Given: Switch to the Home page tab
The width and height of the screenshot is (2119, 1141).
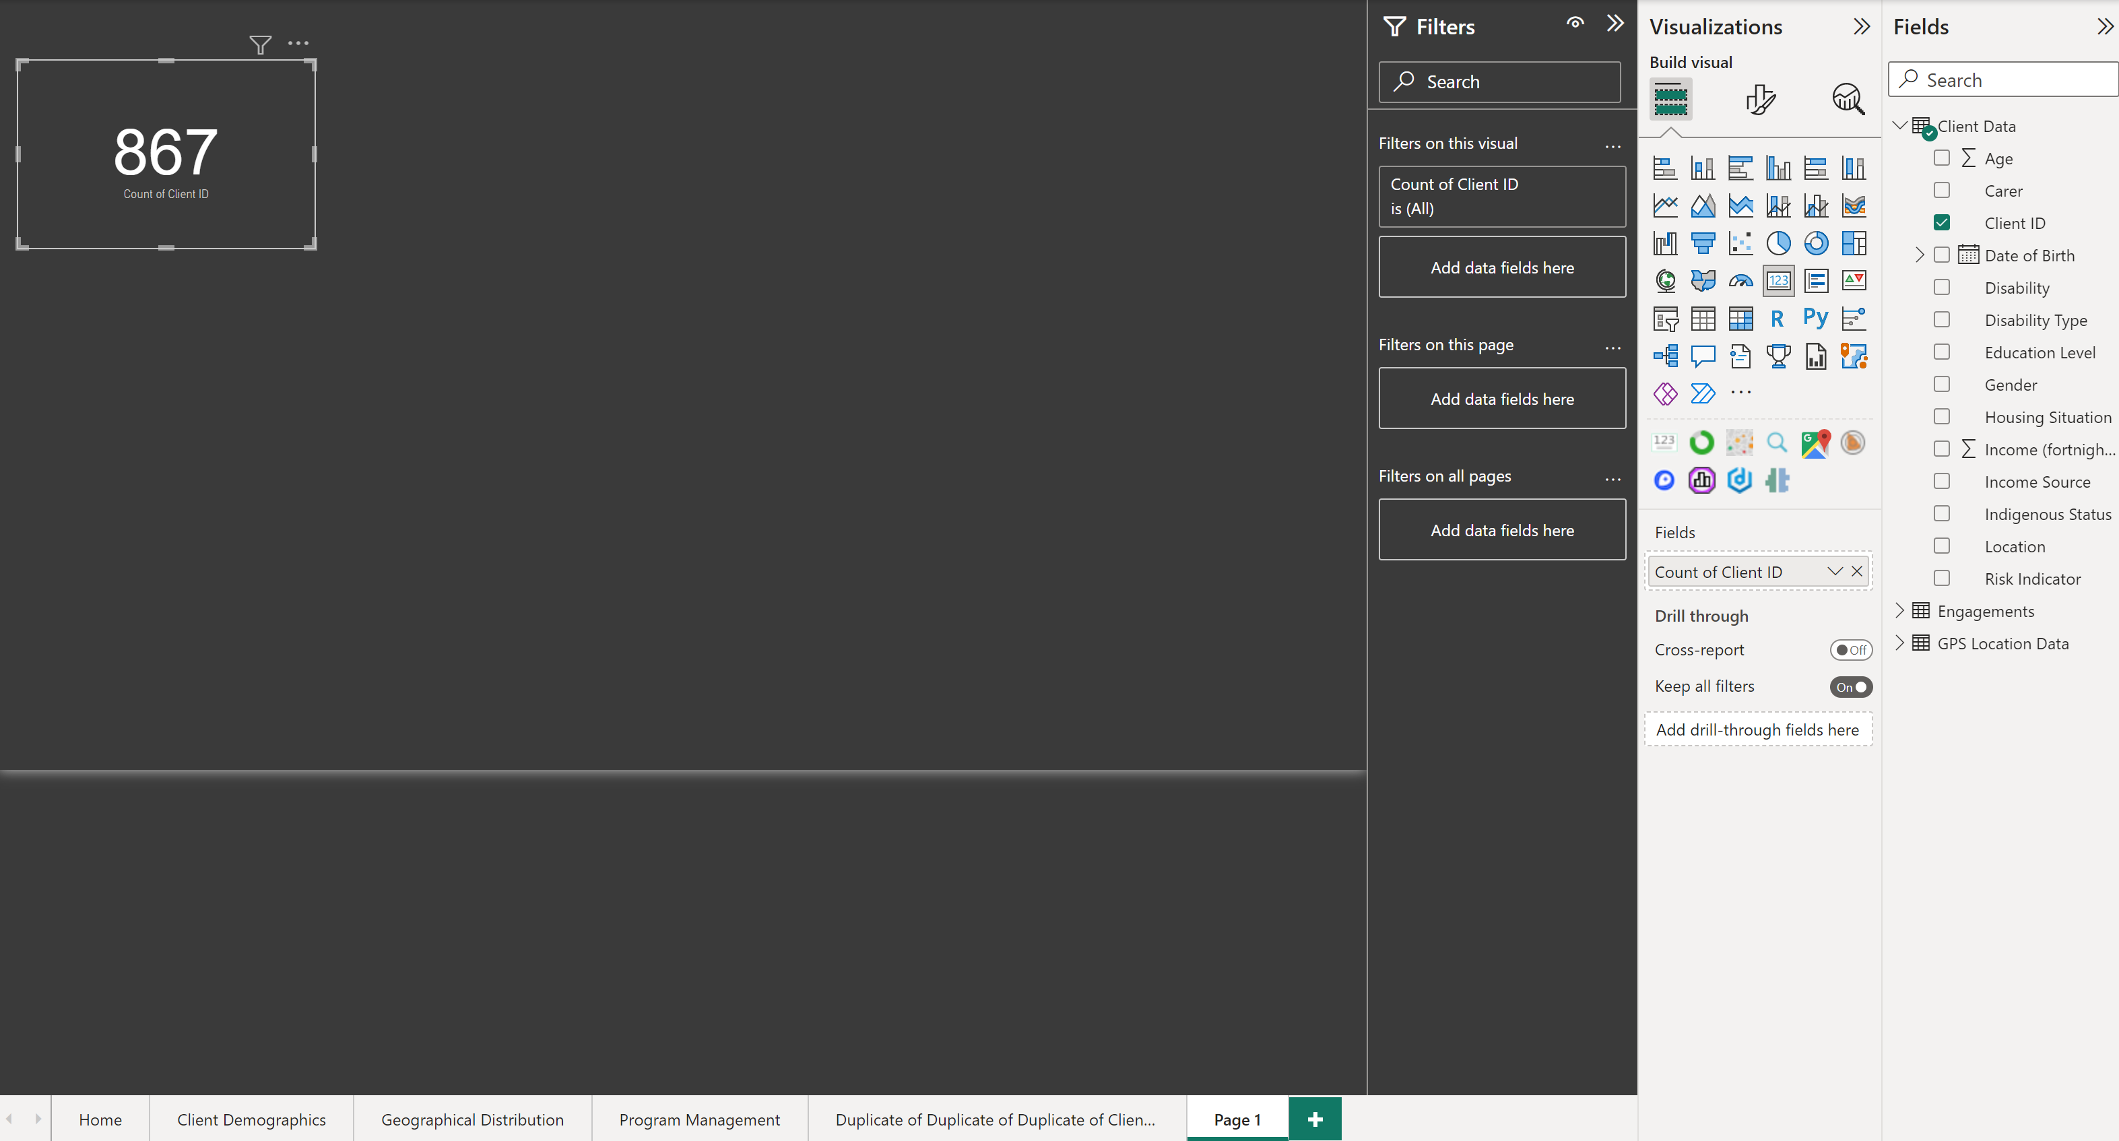Looking at the screenshot, I should [100, 1119].
